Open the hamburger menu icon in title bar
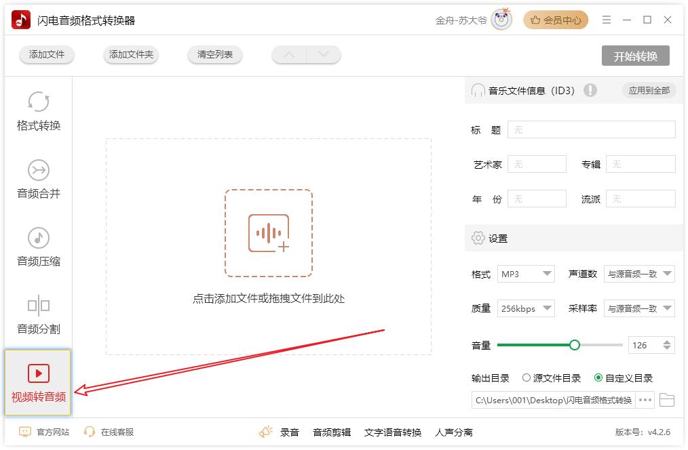The image size is (688, 450). coord(607,20)
